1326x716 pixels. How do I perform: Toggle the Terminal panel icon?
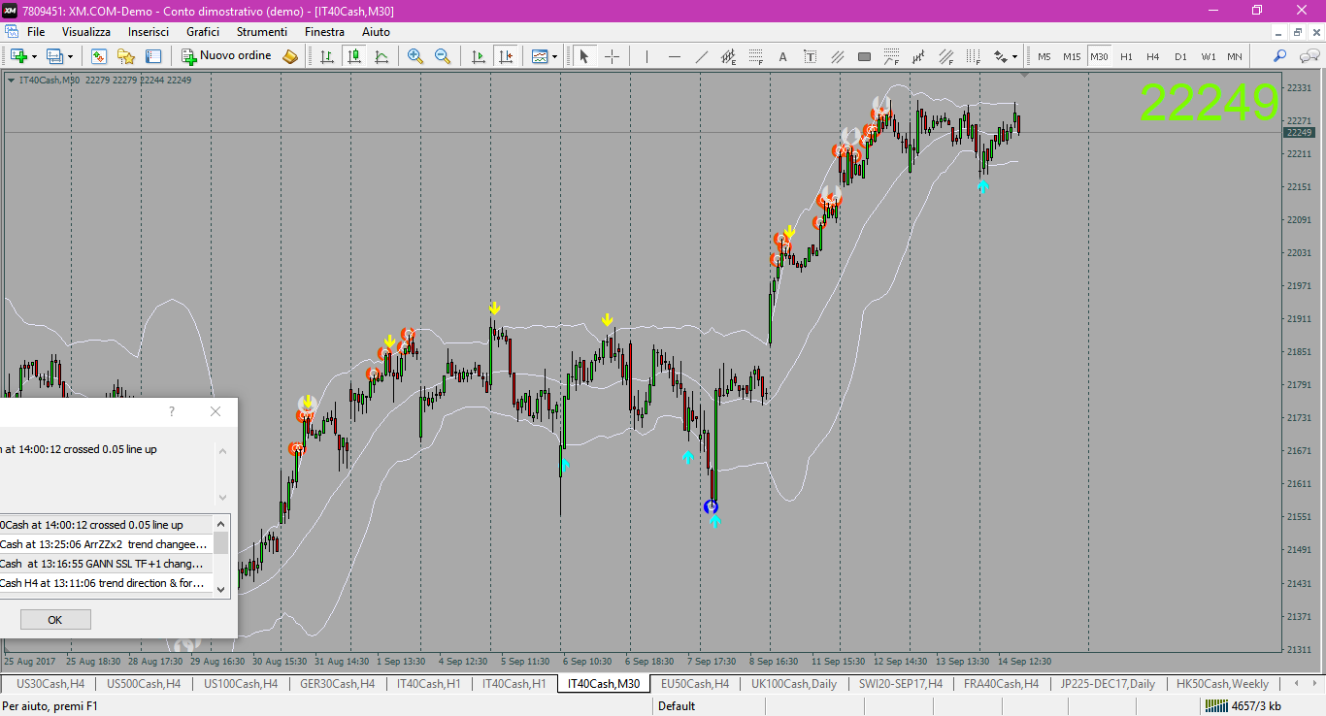pos(153,56)
